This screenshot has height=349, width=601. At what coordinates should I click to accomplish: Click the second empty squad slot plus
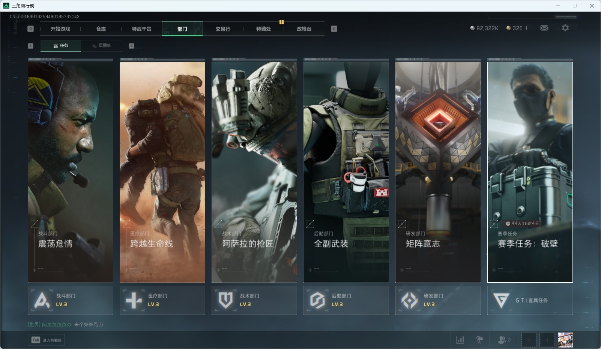(x=547, y=340)
